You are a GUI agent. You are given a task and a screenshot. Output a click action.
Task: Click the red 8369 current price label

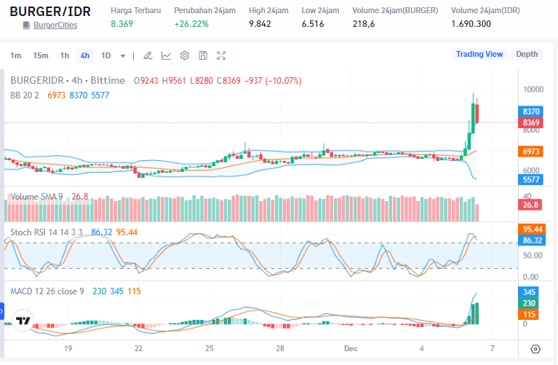point(530,122)
